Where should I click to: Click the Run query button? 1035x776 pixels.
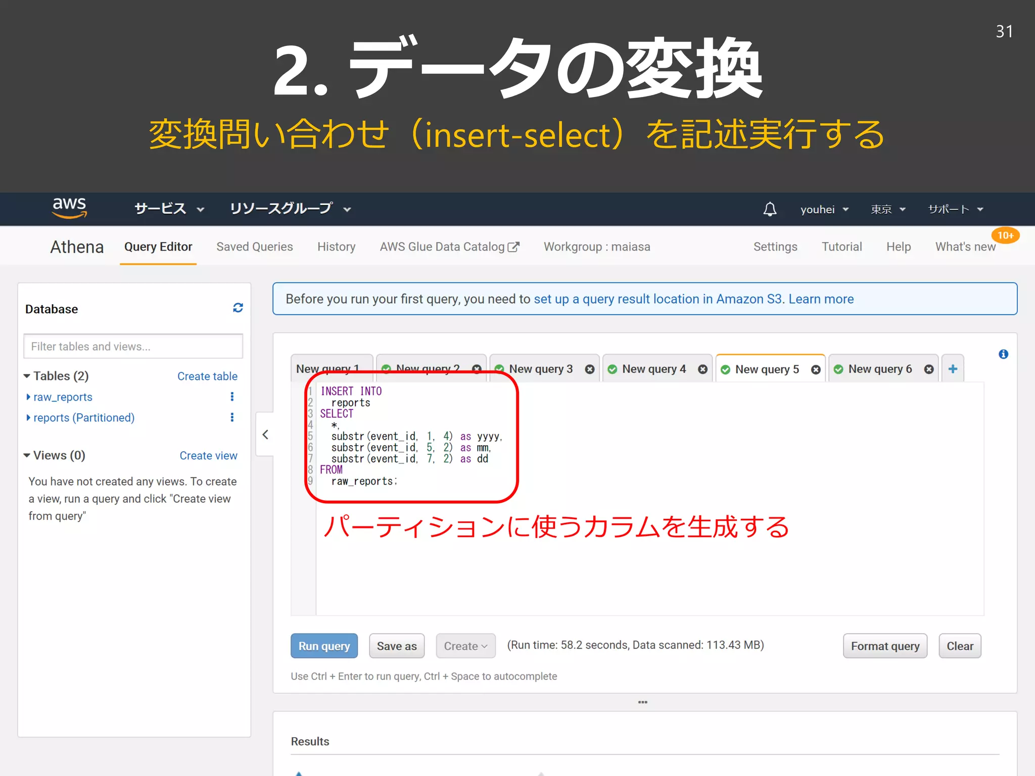coord(324,646)
